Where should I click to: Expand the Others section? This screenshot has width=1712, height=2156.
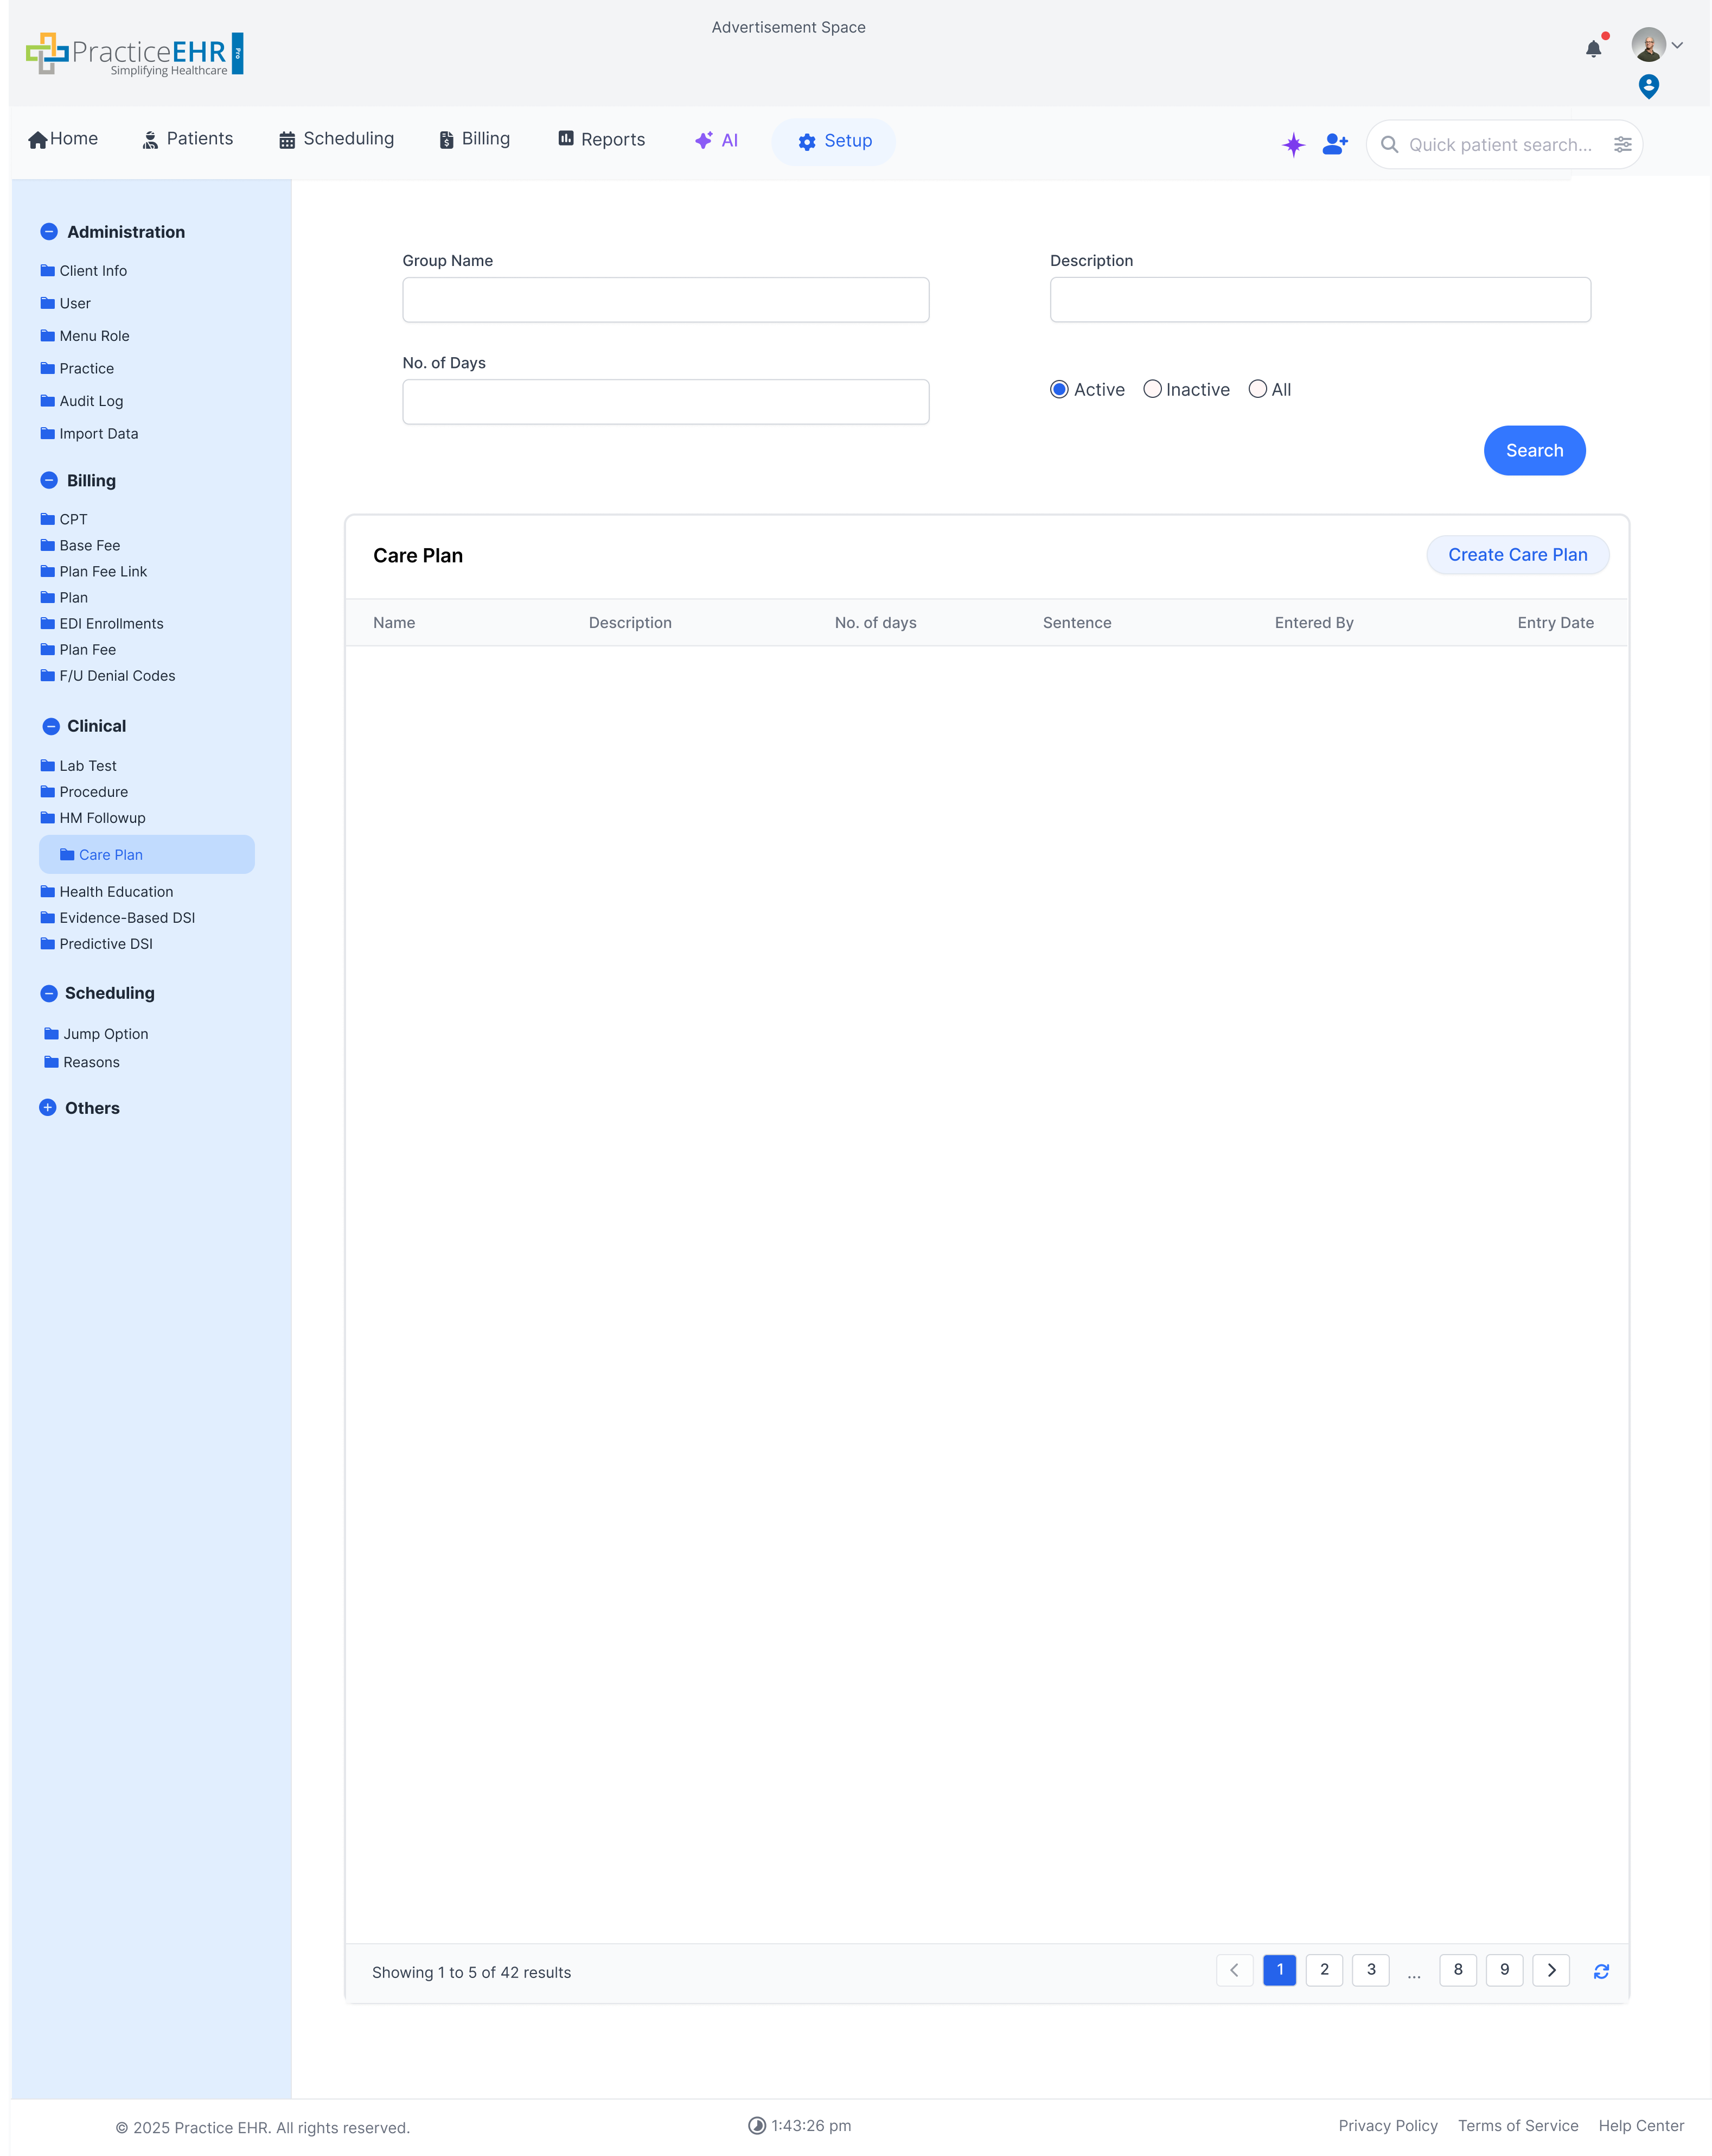coord(49,1107)
